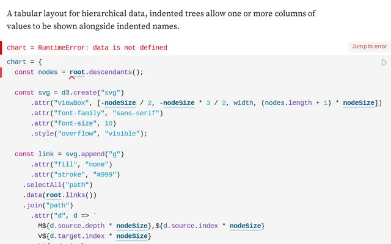Click the root reference in descendants line
Screen dimensions: 391x244
pyautogui.click(x=77, y=72)
